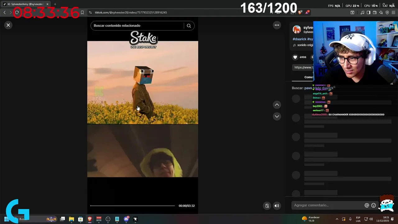This screenshot has height=224, width=398.
Task: Open the three-dots more options menu
Action: tap(277, 25)
